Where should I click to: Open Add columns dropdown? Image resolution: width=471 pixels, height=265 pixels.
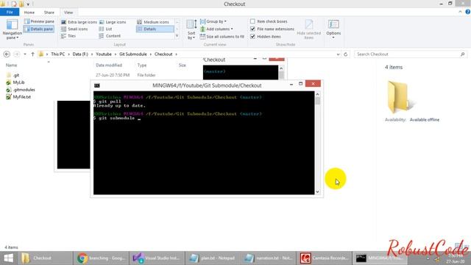tap(216, 29)
